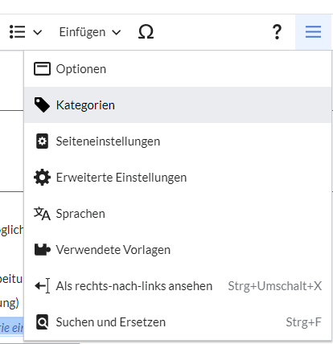The image size is (333, 344).
Task: Open the help question mark menu
Action: (x=277, y=32)
